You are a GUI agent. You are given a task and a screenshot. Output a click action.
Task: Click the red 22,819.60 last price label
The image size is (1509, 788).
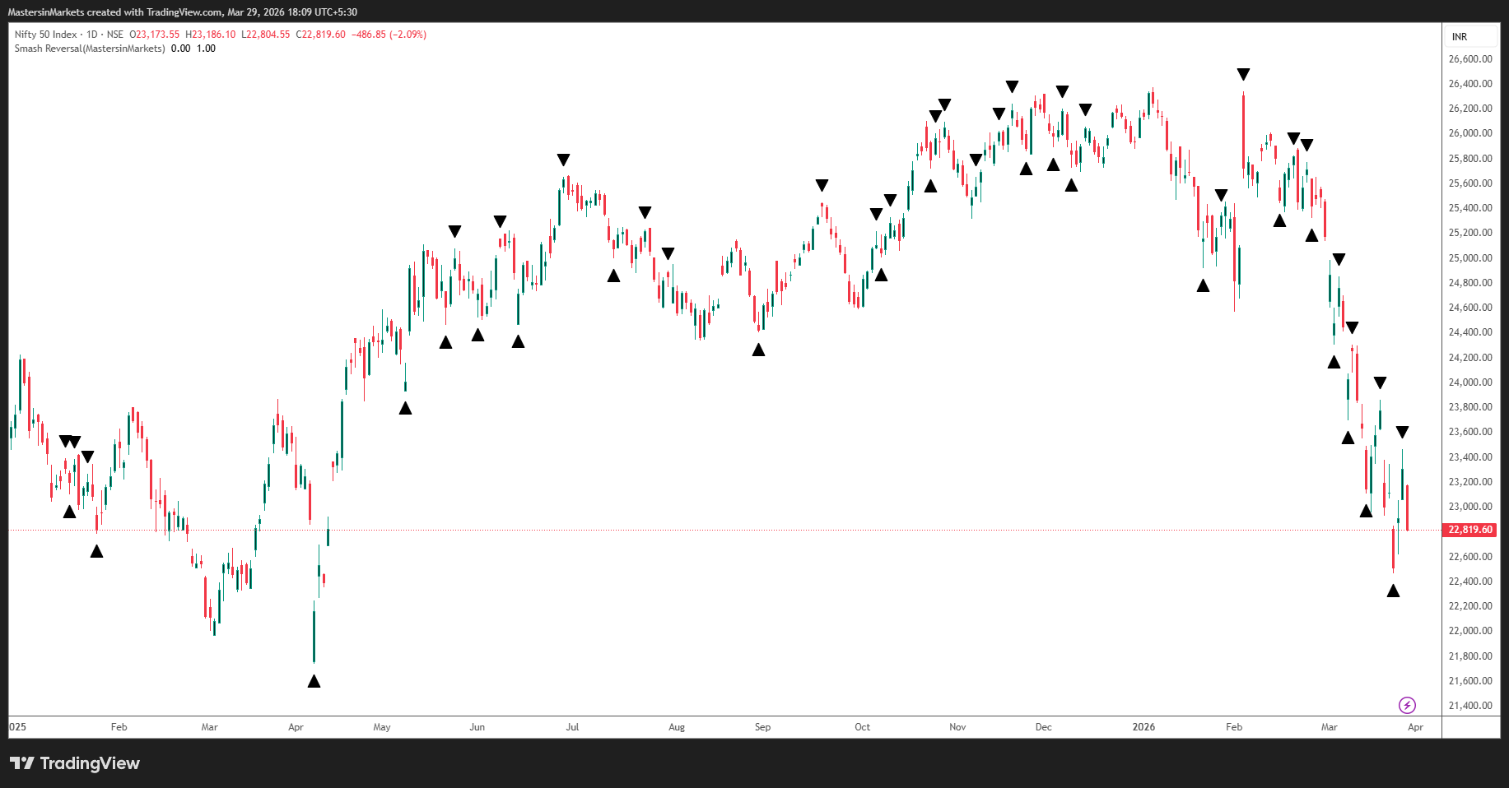tap(1470, 530)
